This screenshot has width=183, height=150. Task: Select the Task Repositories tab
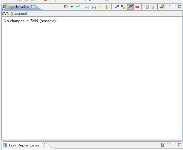point(24,145)
